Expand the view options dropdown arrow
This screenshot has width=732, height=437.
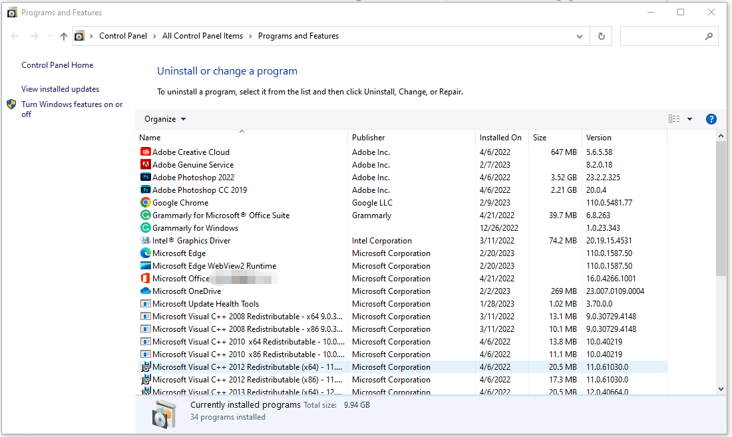click(x=689, y=119)
